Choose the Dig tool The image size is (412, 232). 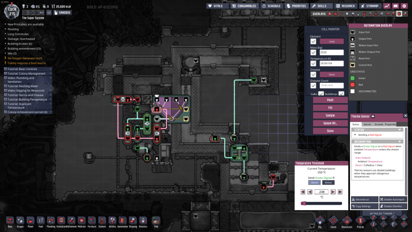coord(319,220)
